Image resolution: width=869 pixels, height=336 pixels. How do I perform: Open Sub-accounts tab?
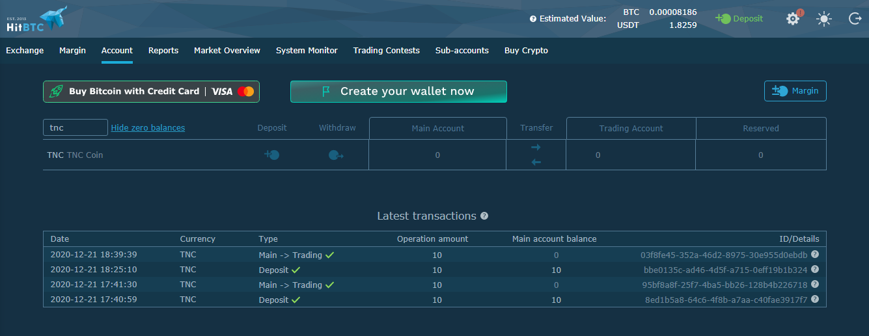pos(462,51)
